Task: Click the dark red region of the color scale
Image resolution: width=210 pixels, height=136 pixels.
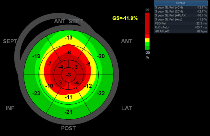Action: pos(147,24)
